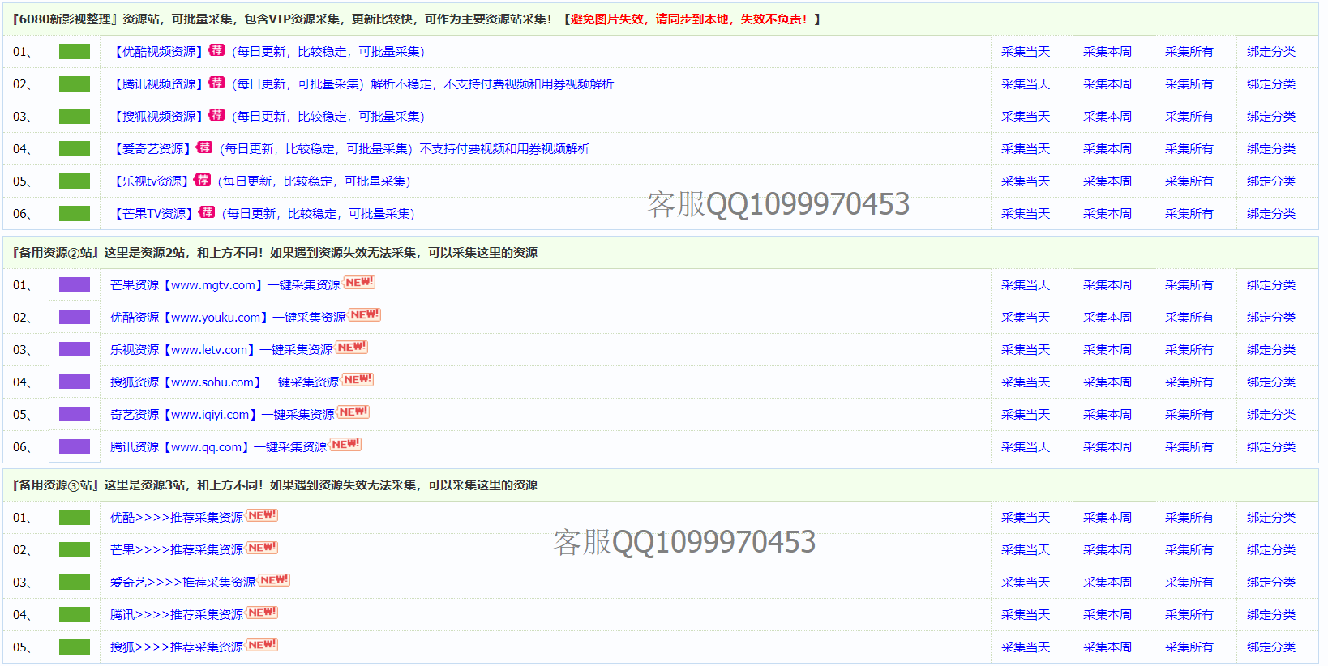Open 腾讯资源【www.qq.com】一键采集资源 link
This screenshot has height=666, width=1328.
219,447
